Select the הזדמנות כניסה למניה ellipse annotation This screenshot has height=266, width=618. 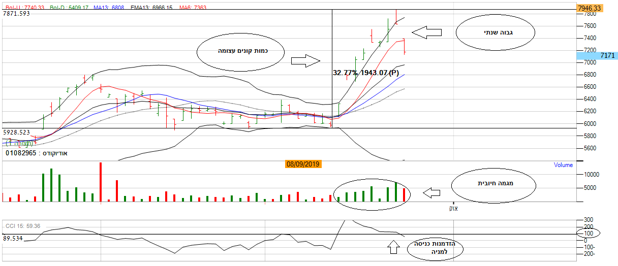(x=437, y=248)
